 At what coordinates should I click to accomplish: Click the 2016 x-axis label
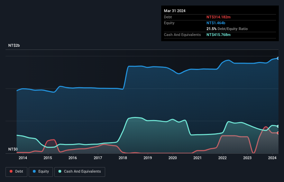pyautogui.click(x=73, y=158)
